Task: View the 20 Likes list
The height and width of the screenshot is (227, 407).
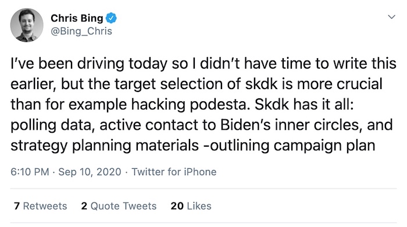Action: pos(191,206)
